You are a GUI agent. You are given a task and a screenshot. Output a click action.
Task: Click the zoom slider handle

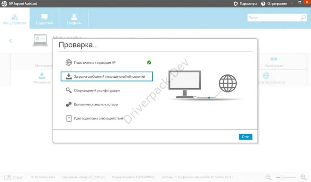click(282, 177)
